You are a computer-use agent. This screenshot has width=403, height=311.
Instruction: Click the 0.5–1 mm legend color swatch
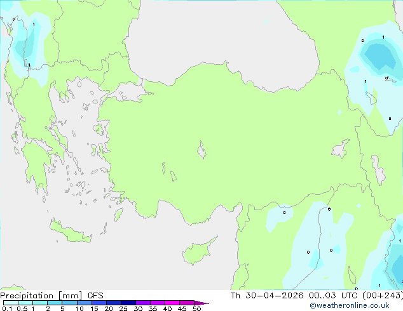(x=25, y=303)
